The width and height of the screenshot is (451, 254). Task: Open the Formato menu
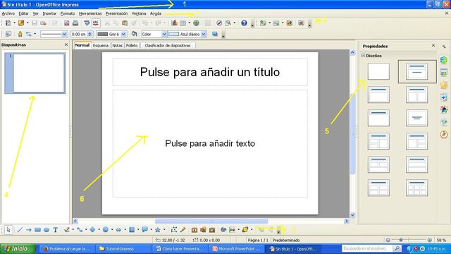point(68,13)
